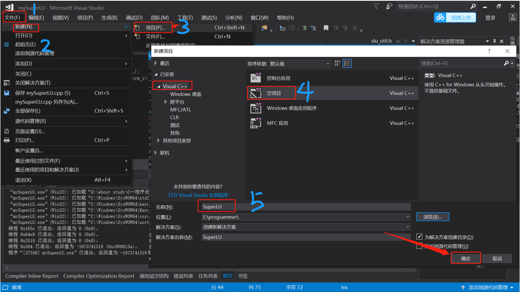This screenshot has width=520, height=292.
Task: Click the notifications flag icon in title bar
Action: click(376, 6)
